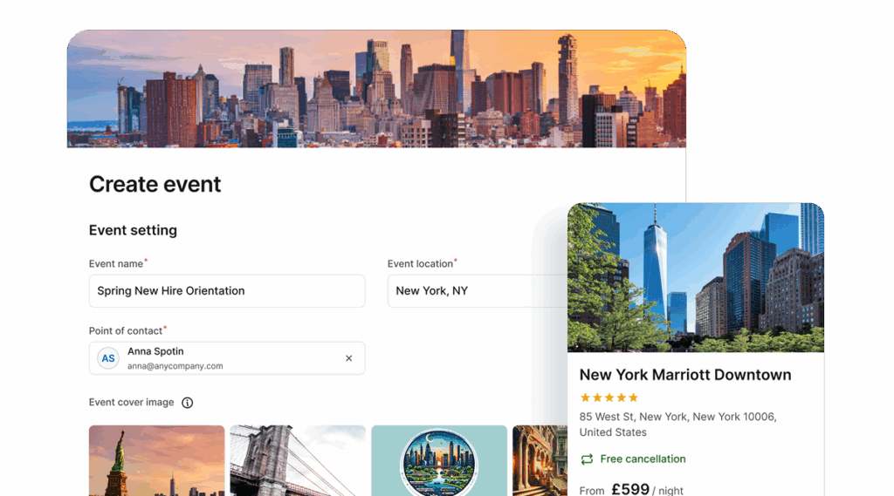This screenshot has width=894, height=496.
Task: Click the Free cancellation label
Action: point(643,459)
